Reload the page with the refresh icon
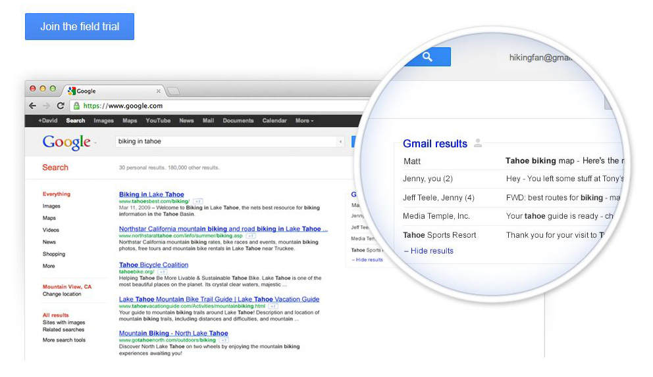This screenshot has height=377, width=653. [x=61, y=106]
